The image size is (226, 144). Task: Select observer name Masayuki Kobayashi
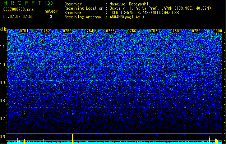(129, 4)
